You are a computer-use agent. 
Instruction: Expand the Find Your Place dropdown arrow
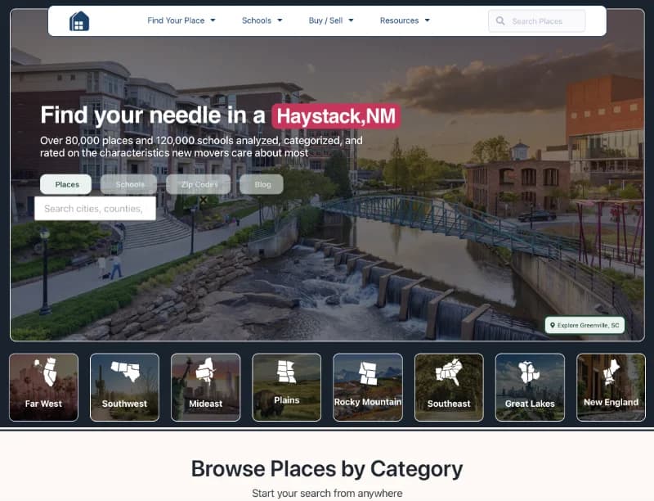pyautogui.click(x=213, y=20)
